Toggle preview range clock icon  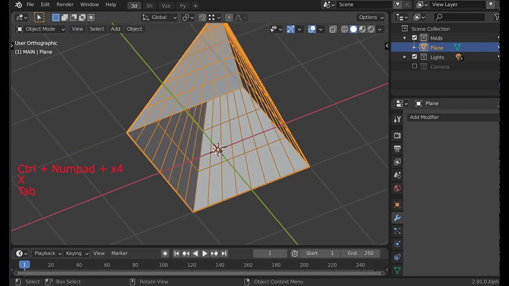coord(295,253)
